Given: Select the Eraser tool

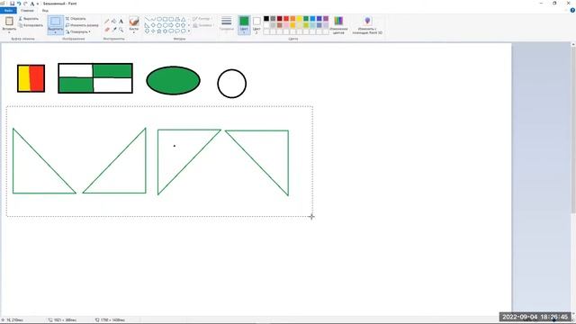Looking at the screenshot, I should click(107, 30).
